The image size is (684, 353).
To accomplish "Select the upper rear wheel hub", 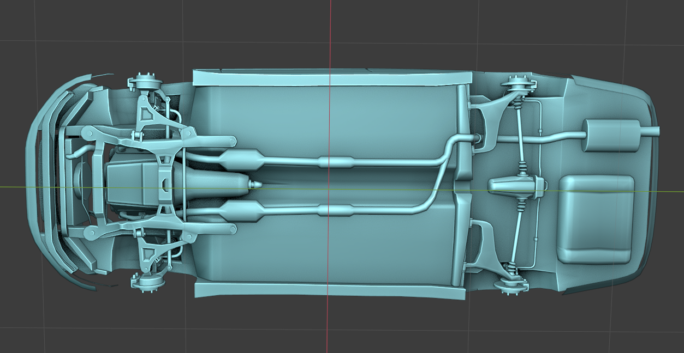I will 519,84.
